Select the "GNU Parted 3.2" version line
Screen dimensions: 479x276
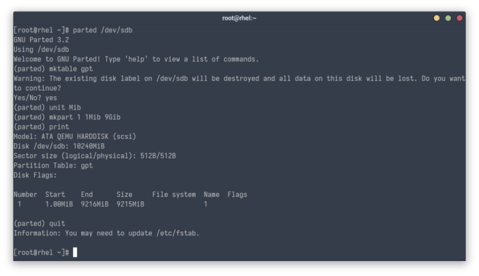point(41,39)
